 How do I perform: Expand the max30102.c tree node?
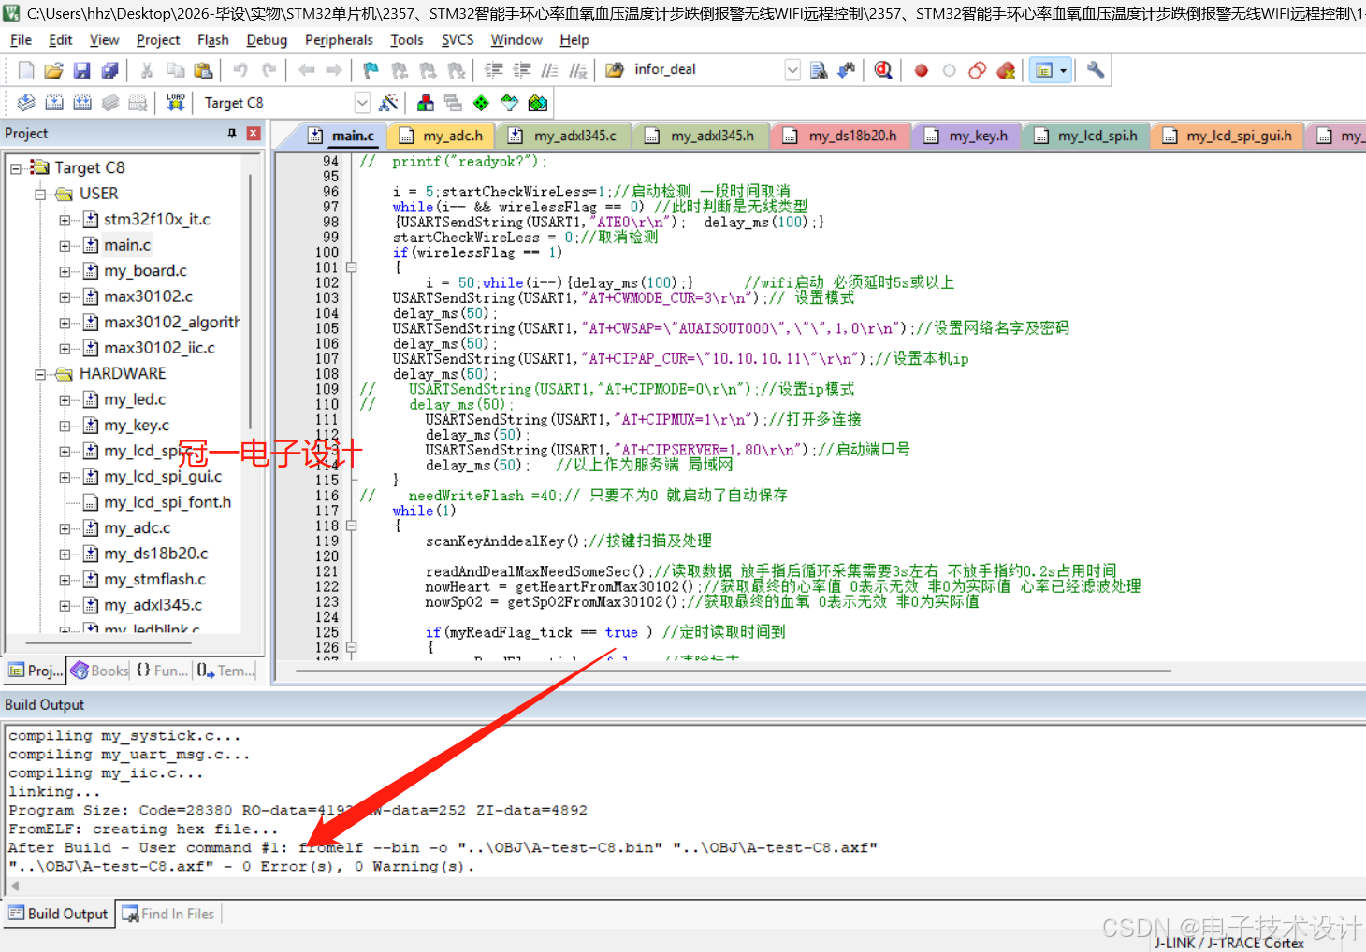[x=65, y=297]
